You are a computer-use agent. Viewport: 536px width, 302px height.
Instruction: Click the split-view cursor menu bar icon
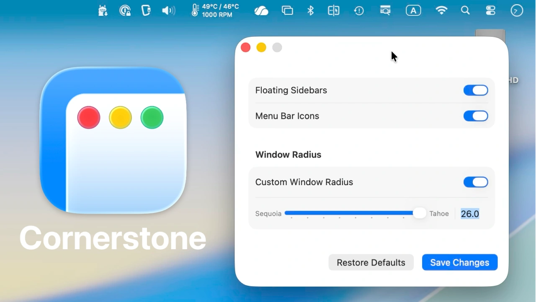(x=334, y=10)
